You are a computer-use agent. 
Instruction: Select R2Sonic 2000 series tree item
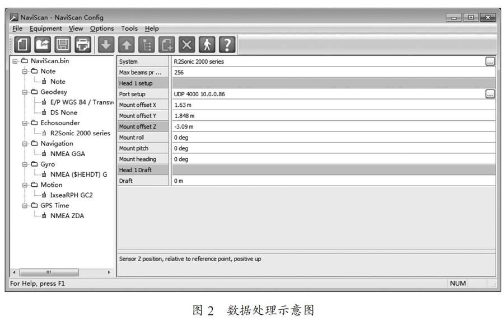pyautogui.click(x=80, y=133)
